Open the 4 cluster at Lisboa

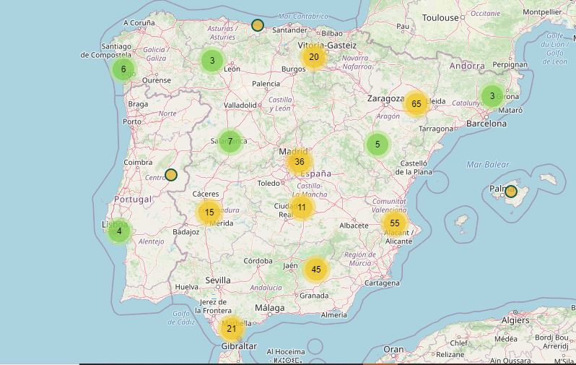[119, 232]
